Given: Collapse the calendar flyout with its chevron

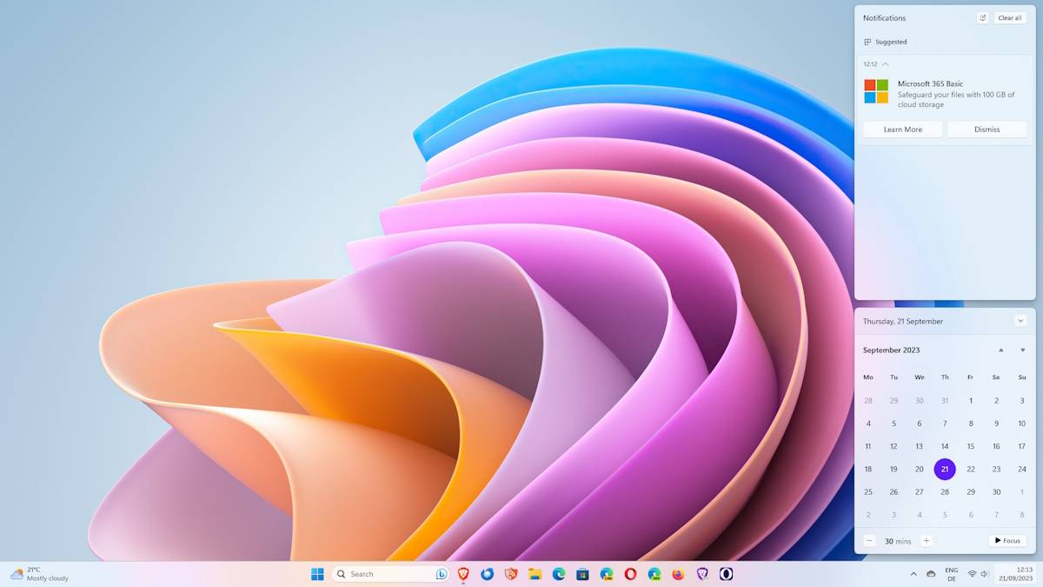Looking at the screenshot, I should tap(1020, 321).
